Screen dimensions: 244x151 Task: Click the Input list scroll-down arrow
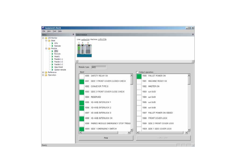coord(132,130)
